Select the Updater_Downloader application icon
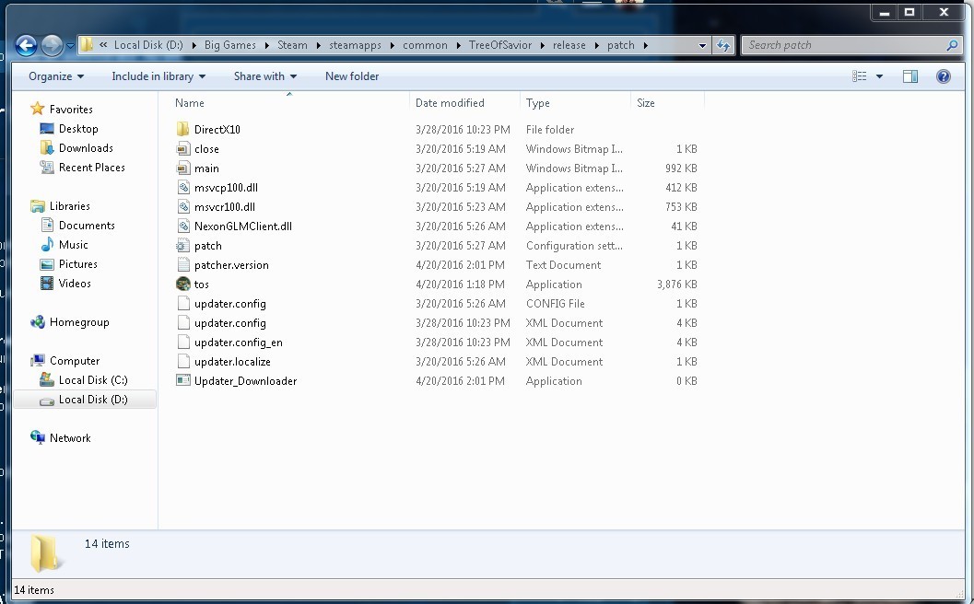Screen dimensions: 974x604 (x=183, y=381)
